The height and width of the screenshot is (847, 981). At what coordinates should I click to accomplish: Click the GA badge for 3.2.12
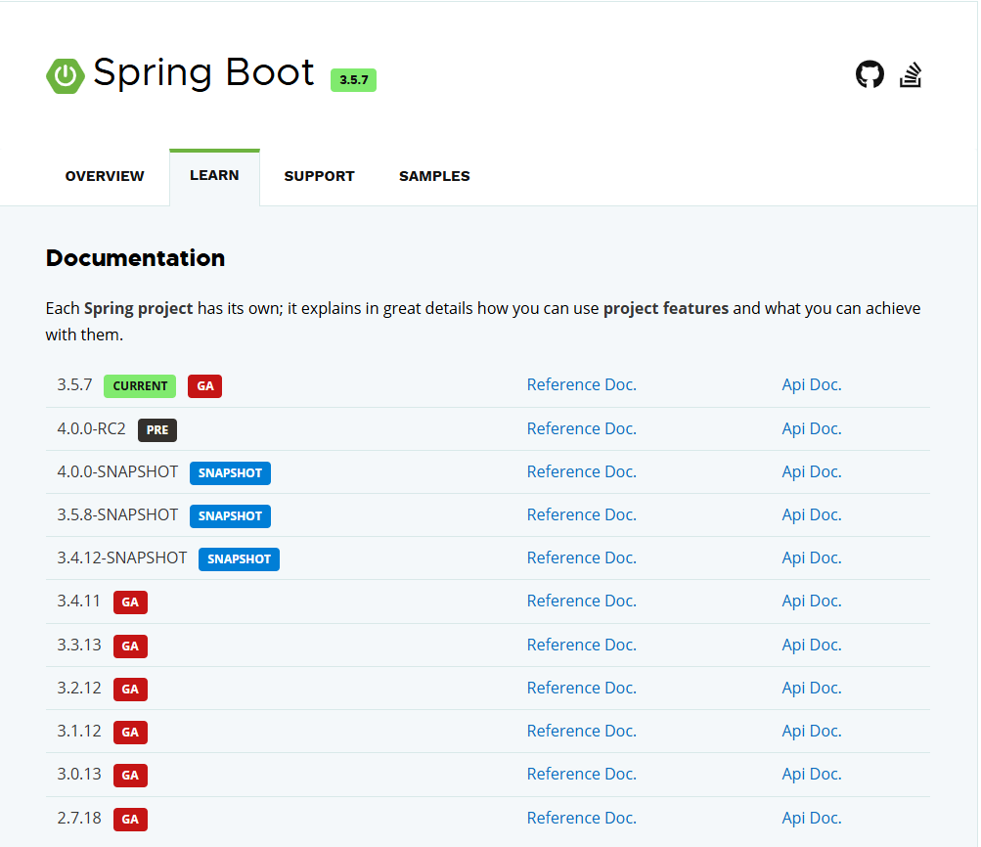pos(130,690)
